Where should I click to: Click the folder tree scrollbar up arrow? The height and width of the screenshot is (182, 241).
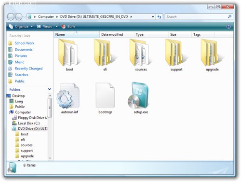click(50, 96)
